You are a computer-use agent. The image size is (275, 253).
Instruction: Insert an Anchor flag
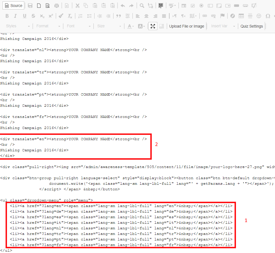(222, 16)
